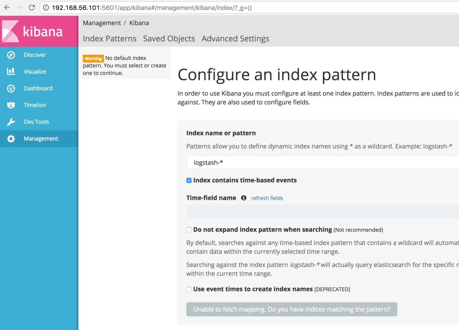
Task: Click the Time-field name info icon
Action: 244,198
